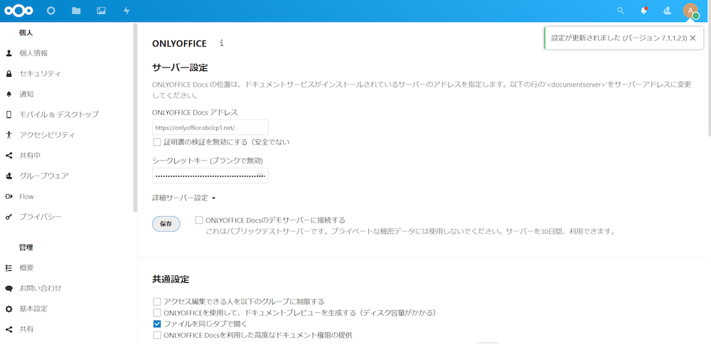Reveal secret key with eye icon
The width and height of the screenshot is (711, 347).
(261, 175)
